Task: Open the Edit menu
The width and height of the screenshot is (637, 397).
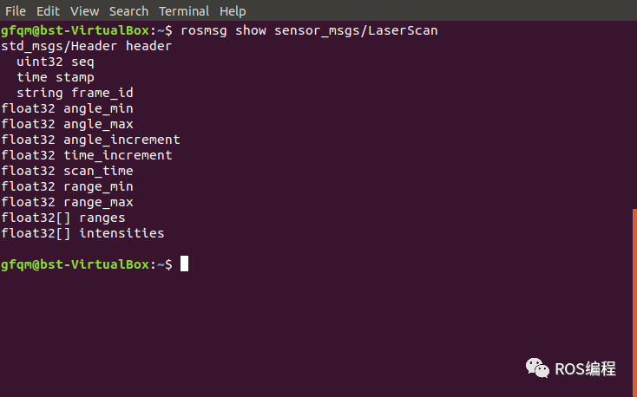Action: tap(48, 11)
